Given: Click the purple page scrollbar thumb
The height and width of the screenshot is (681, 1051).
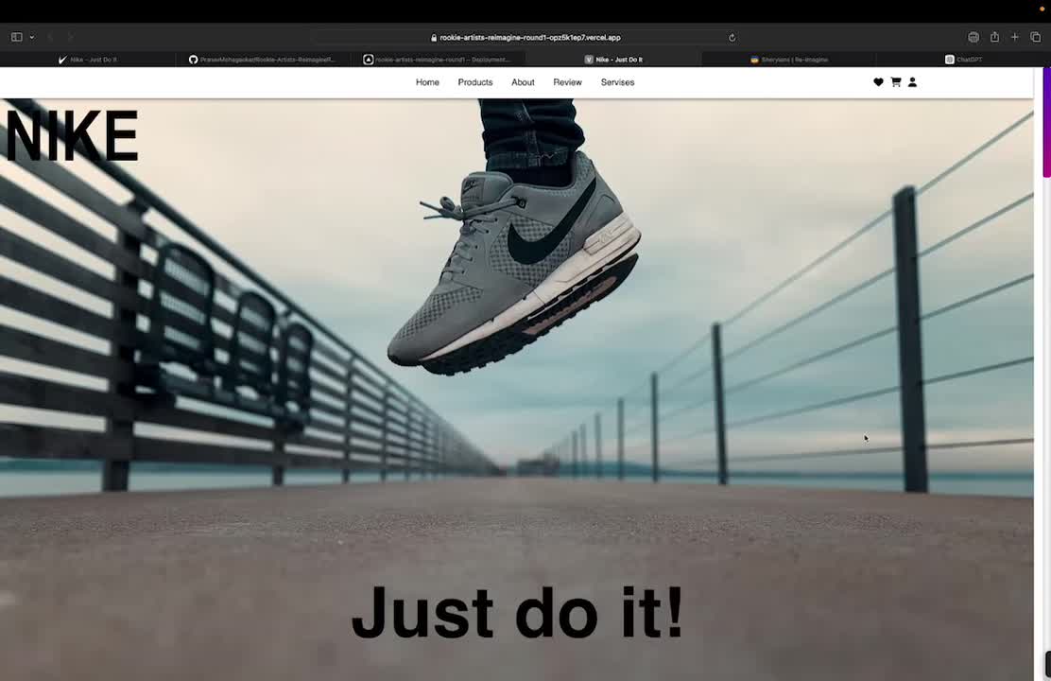Looking at the screenshot, I should coord(1046,122).
